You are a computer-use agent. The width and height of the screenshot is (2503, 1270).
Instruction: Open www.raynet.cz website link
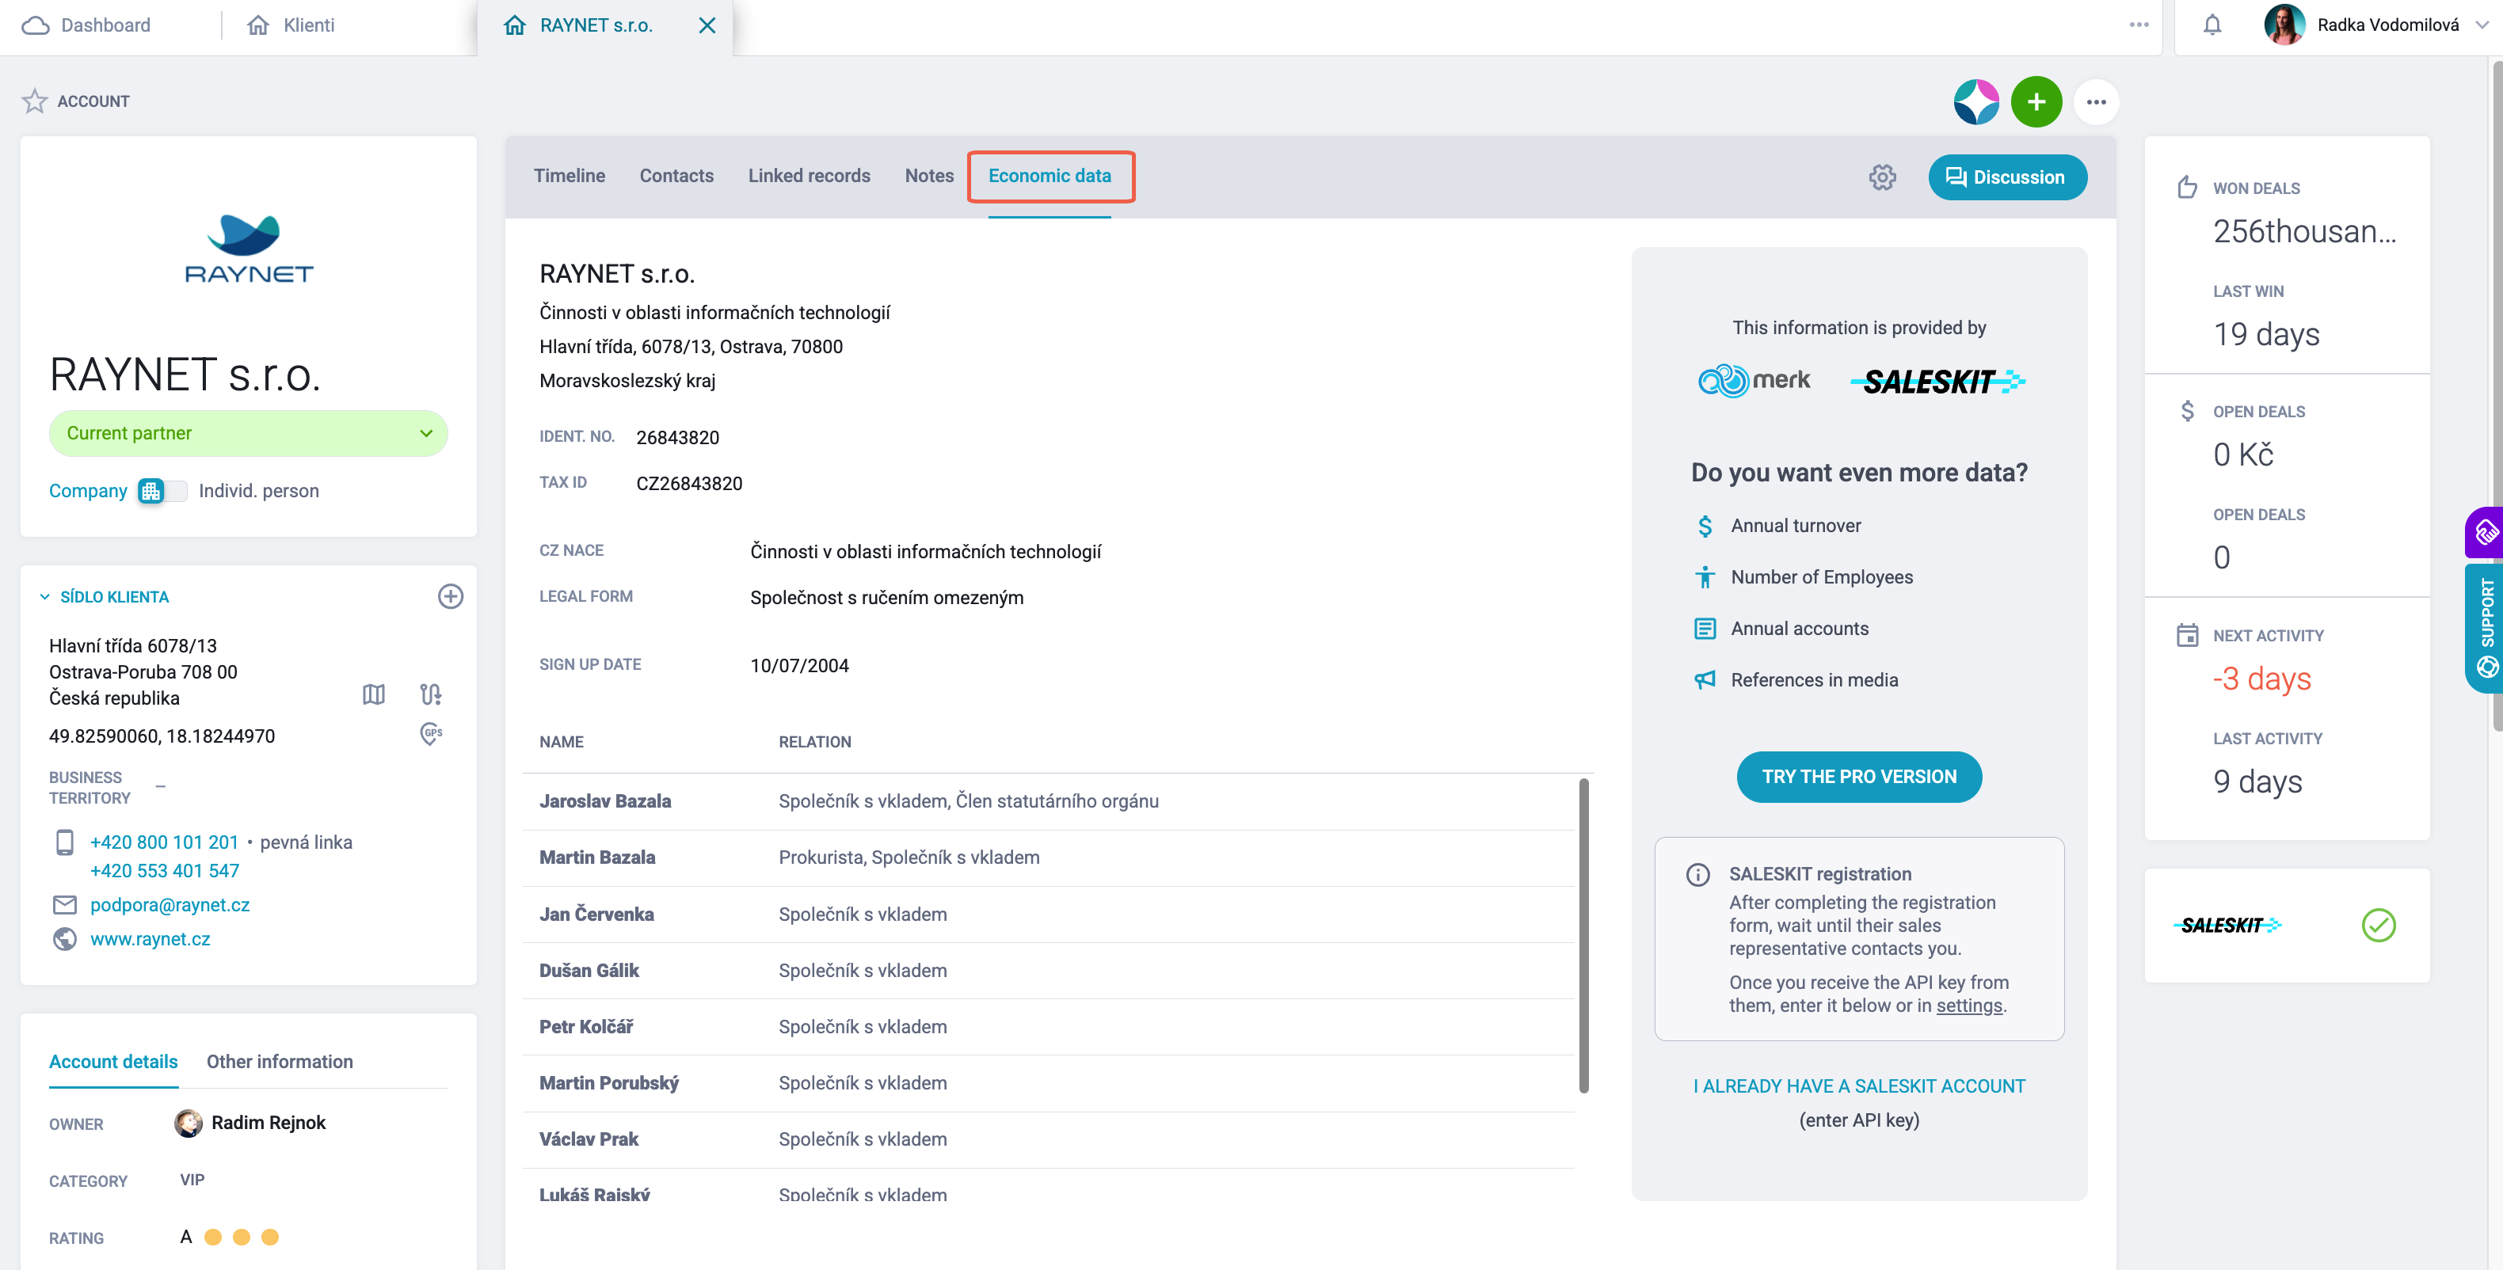coord(150,939)
